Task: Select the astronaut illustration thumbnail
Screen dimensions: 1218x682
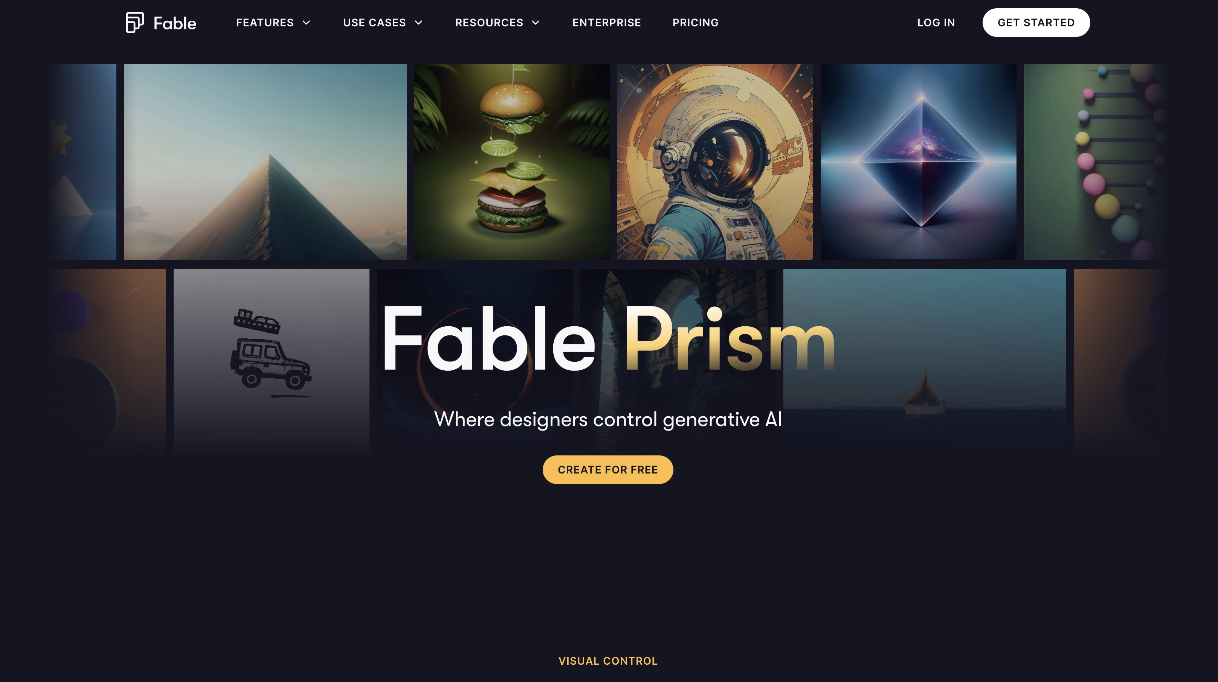Action: point(715,161)
